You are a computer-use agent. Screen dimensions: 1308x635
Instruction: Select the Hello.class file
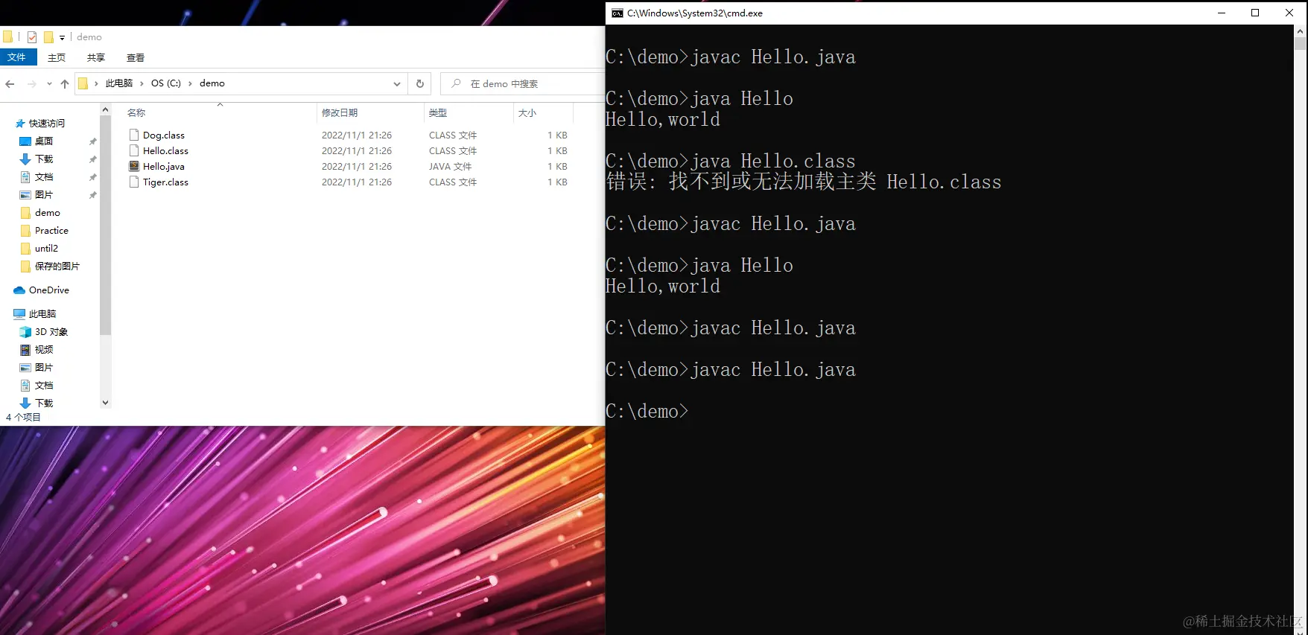pos(165,150)
